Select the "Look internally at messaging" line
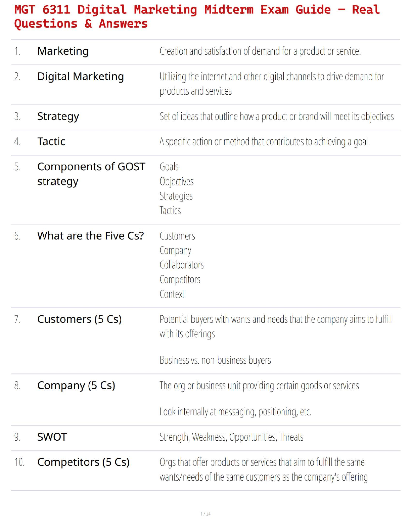 click(x=235, y=412)
